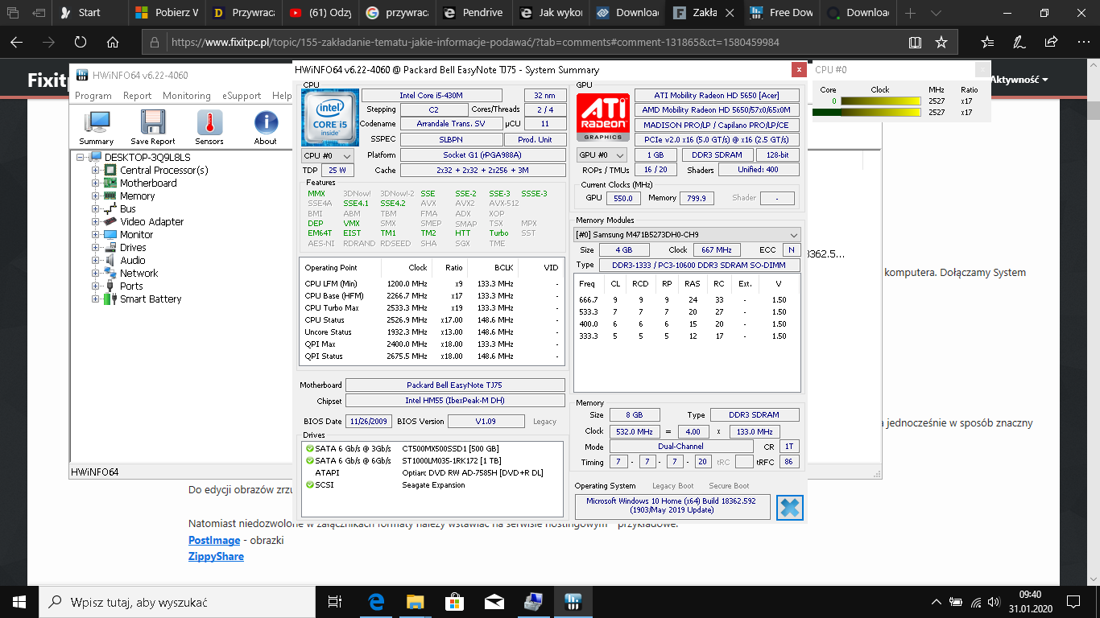Viewport: 1100px width, 618px height.
Task: Open the Mail app on the taskbar
Action: (494, 602)
